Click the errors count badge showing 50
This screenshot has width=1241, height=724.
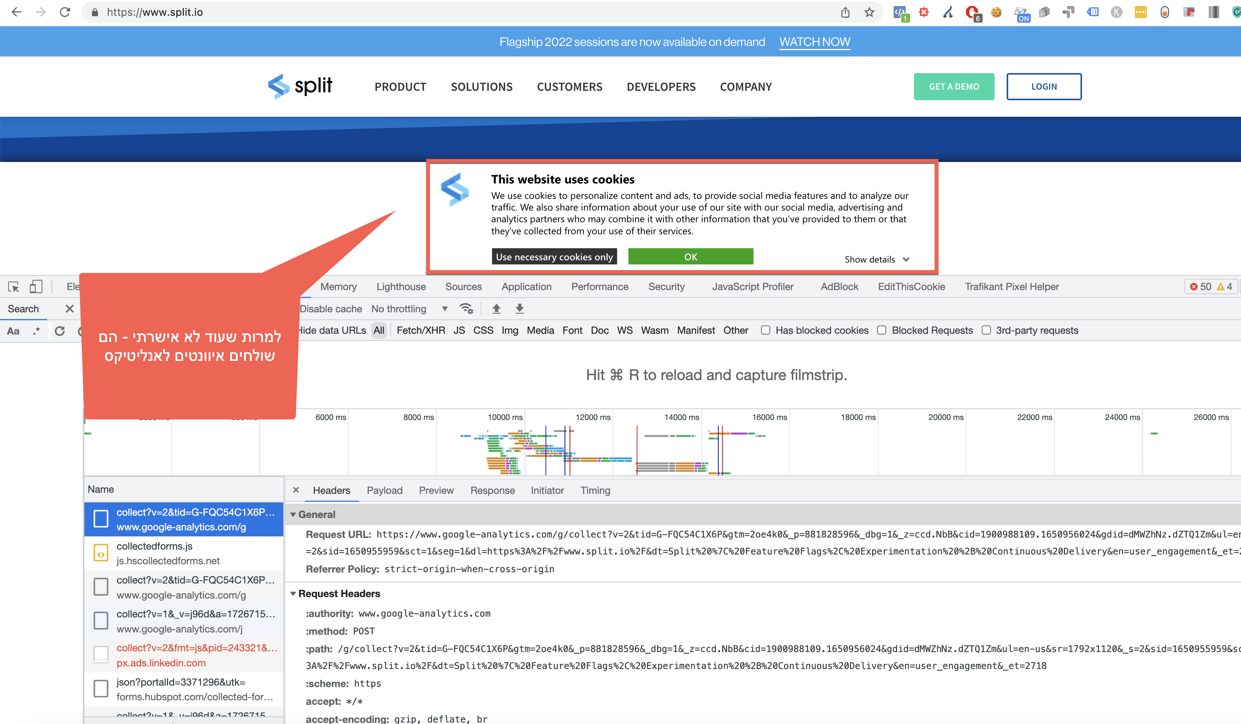[x=1201, y=287]
